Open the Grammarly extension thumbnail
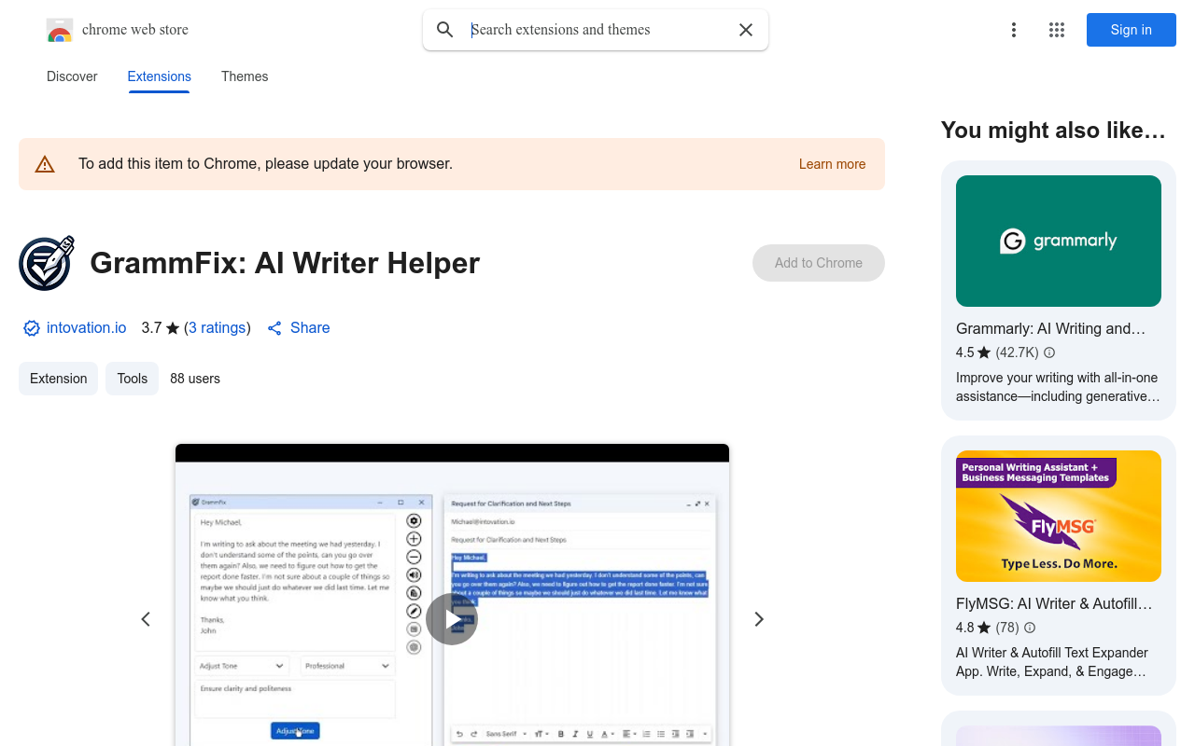The height and width of the screenshot is (746, 1195). click(1059, 241)
